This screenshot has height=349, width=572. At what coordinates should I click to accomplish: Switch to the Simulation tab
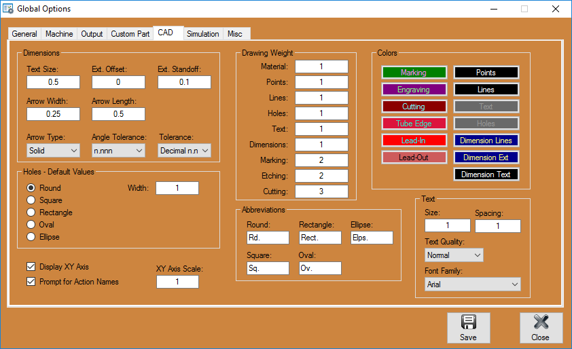(x=203, y=34)
